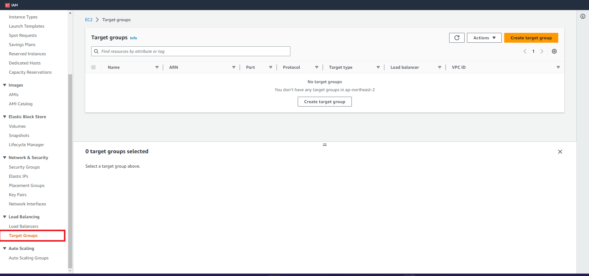Click the EC2 breadcrumb link

[x=88, y=20]
